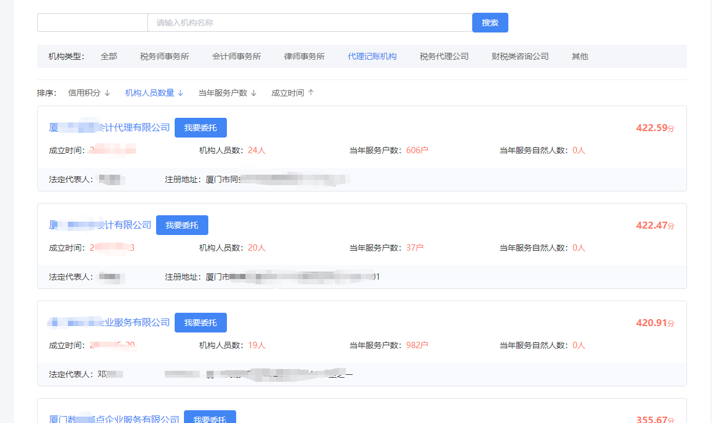The width and height of the screenshot is (712, 423).
Task: Select the 其他 institution type
Action: point(580,56)
